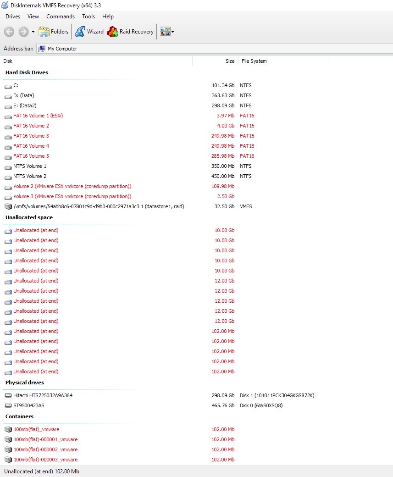Click the 109.98 Mb size value
Viewport: 393px width, 477px height.
223,186
